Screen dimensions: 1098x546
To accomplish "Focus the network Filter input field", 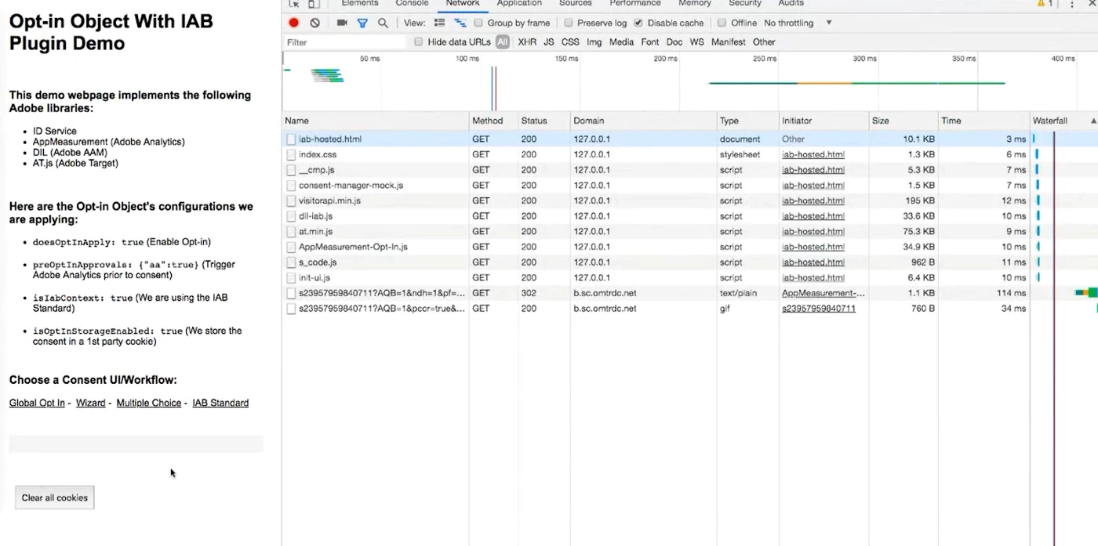I will click(x=345, y=42).
